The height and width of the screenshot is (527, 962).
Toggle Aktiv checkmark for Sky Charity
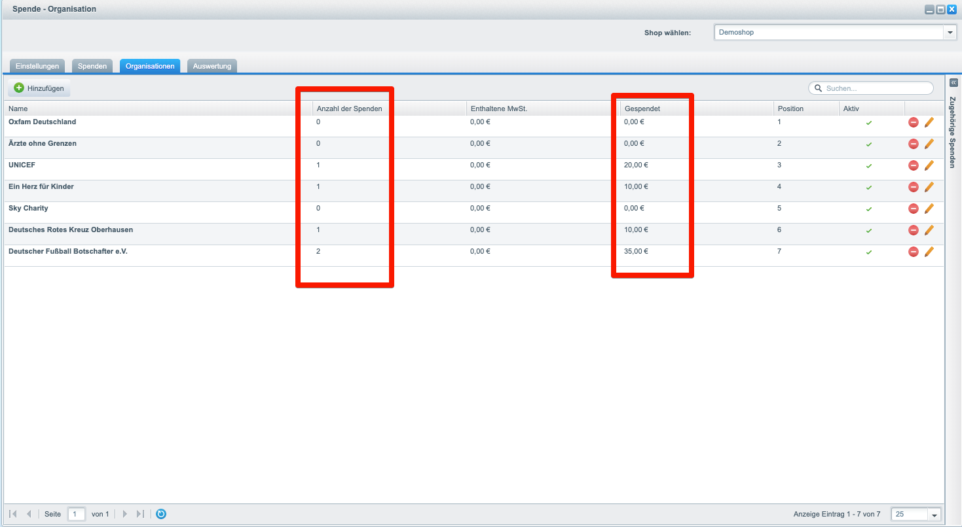coord(869,209)
